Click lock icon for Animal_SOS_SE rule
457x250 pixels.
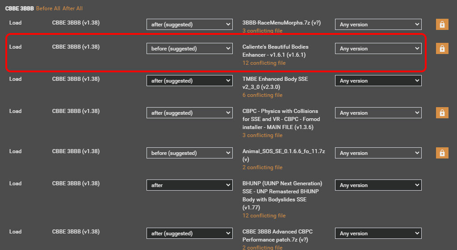(442, 153)
